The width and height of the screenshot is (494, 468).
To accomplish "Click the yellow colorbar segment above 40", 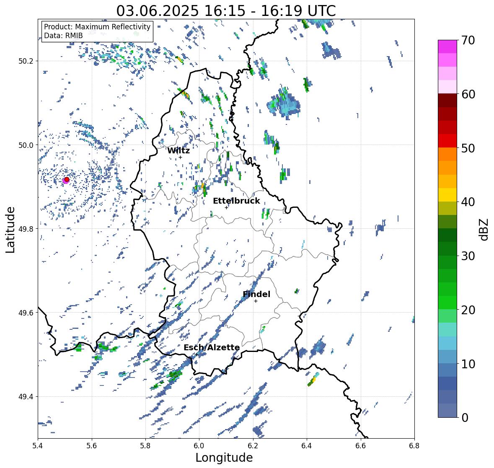I will tap(447, 195).
